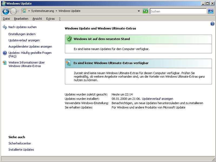
Task: Click the greyed-out Forward arrow button
Action: (x=13, y=11)
